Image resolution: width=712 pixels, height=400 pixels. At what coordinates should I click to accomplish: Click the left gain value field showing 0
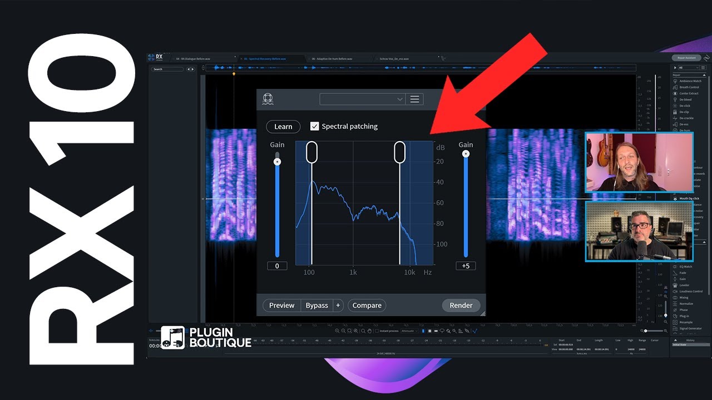(x=277, y=266)
